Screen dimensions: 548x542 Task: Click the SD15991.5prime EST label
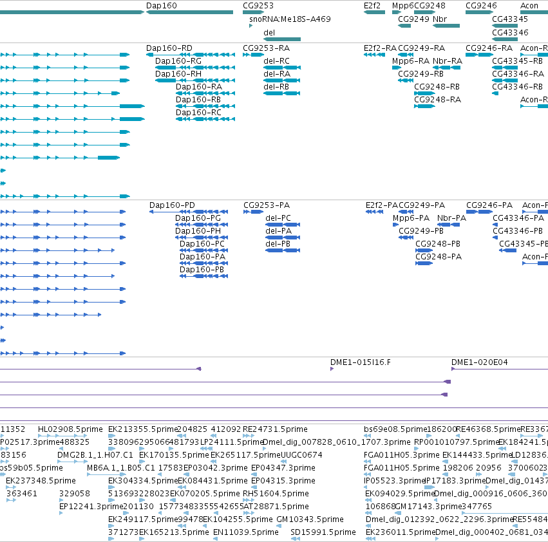coord(323,532)
